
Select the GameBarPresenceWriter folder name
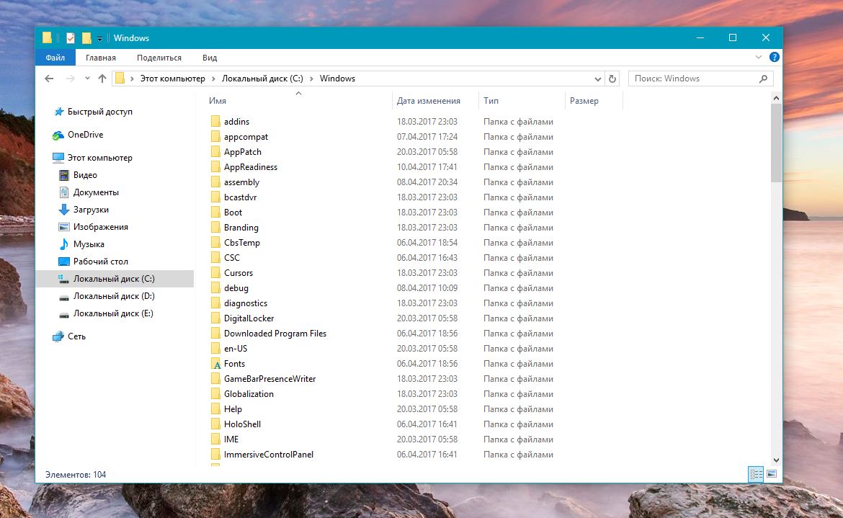[270, 379]
